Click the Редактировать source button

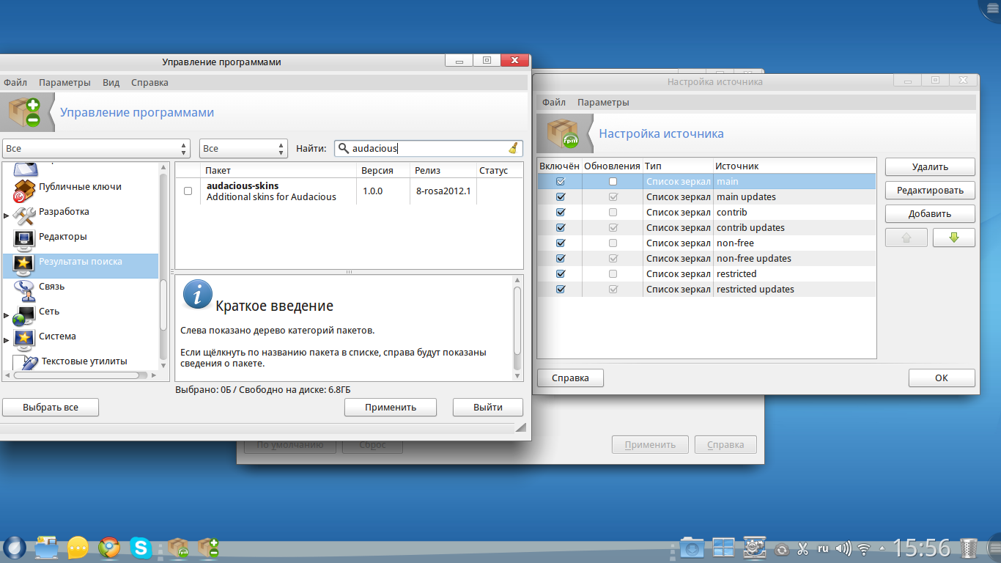coord(930,191)
